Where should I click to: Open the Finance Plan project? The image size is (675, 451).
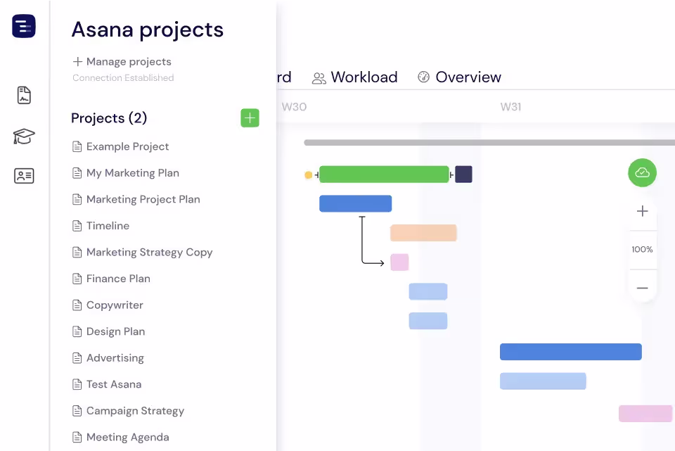point(118,279)
